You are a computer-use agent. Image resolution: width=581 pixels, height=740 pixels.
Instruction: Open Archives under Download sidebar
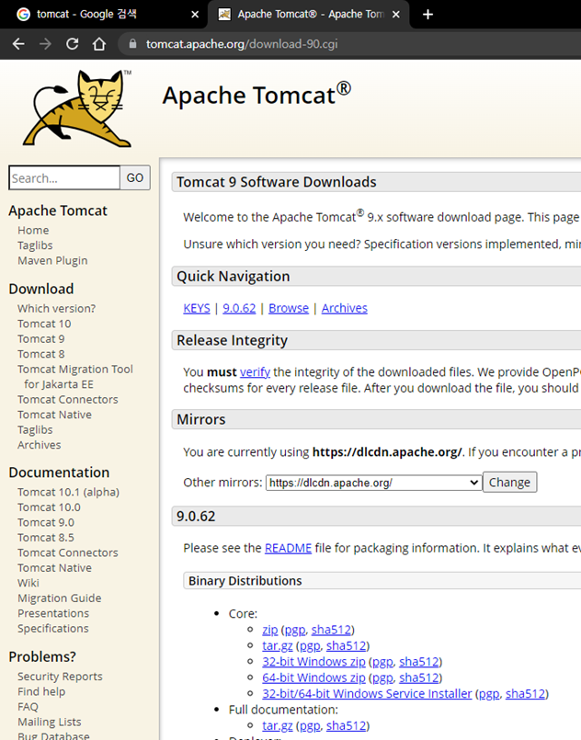40,445
